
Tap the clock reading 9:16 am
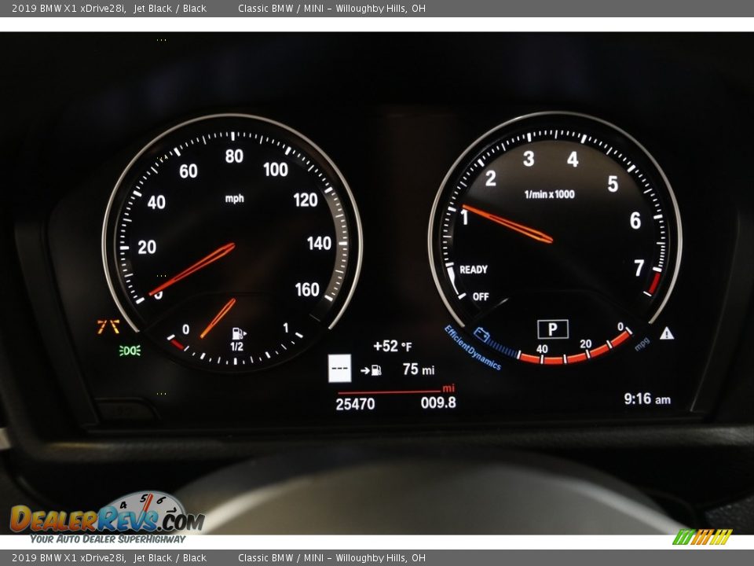[646, 399]
